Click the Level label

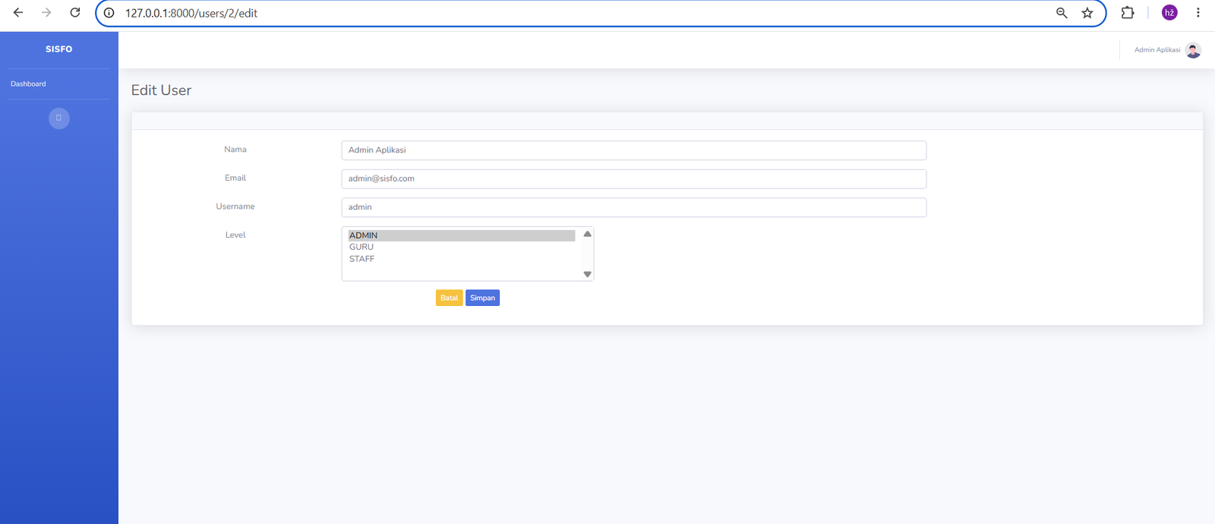coord(235,235)
